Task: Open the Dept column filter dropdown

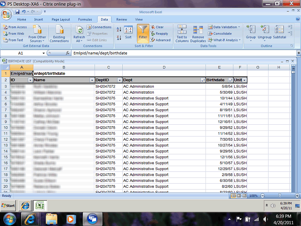Action: coord(203,80)
